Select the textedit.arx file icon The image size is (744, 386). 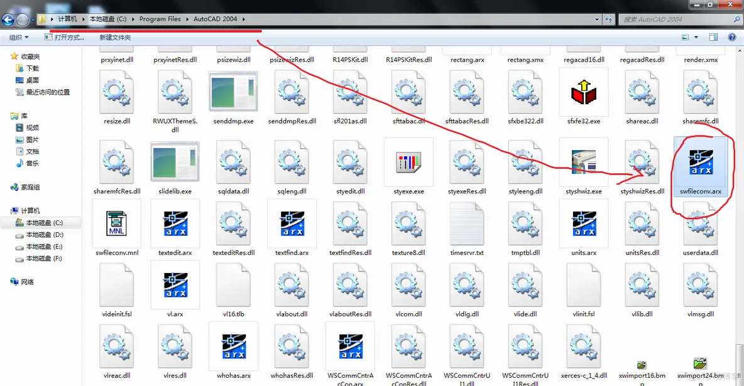(175, 223)
